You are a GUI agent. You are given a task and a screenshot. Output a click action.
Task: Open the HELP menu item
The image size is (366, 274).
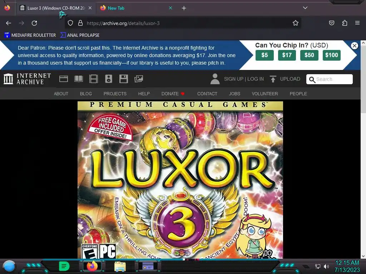click(x=144, y=94)
